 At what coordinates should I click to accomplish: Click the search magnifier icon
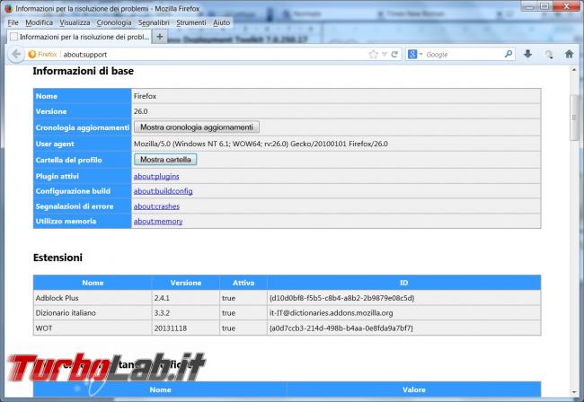pyautogui.click(x=508, y=54)
